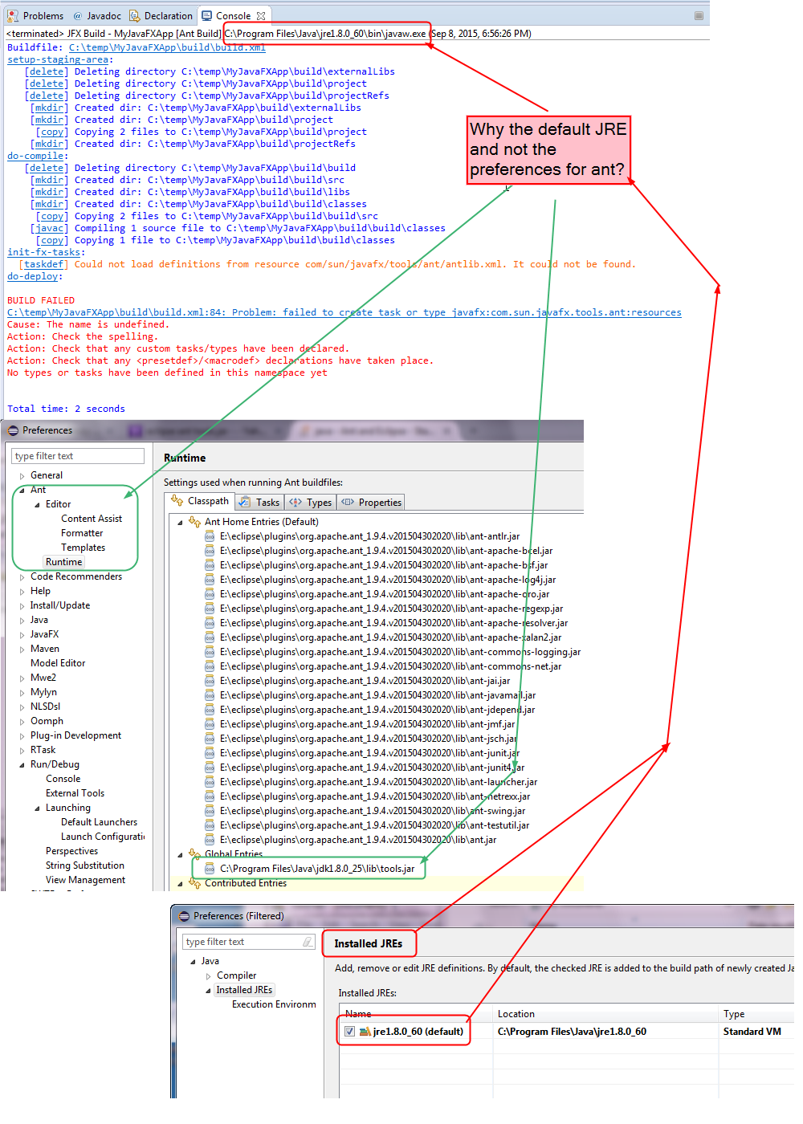
Task: Click the jar icon beside ant-javamail.jar
Action: (x=210, y=695)
